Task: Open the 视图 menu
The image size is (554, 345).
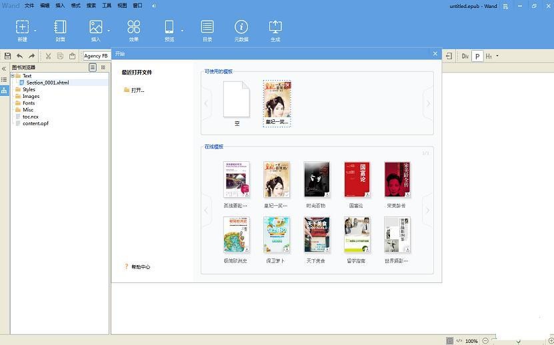Action: point(122,5)
